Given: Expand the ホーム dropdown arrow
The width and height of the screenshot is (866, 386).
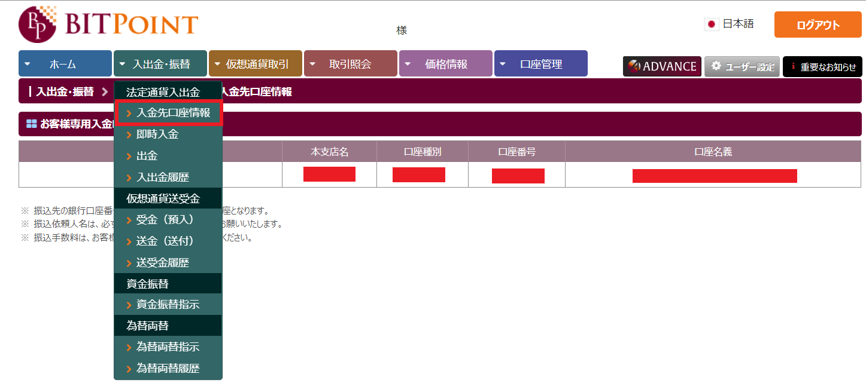Looking at the screenshot, I should (28, 63).
